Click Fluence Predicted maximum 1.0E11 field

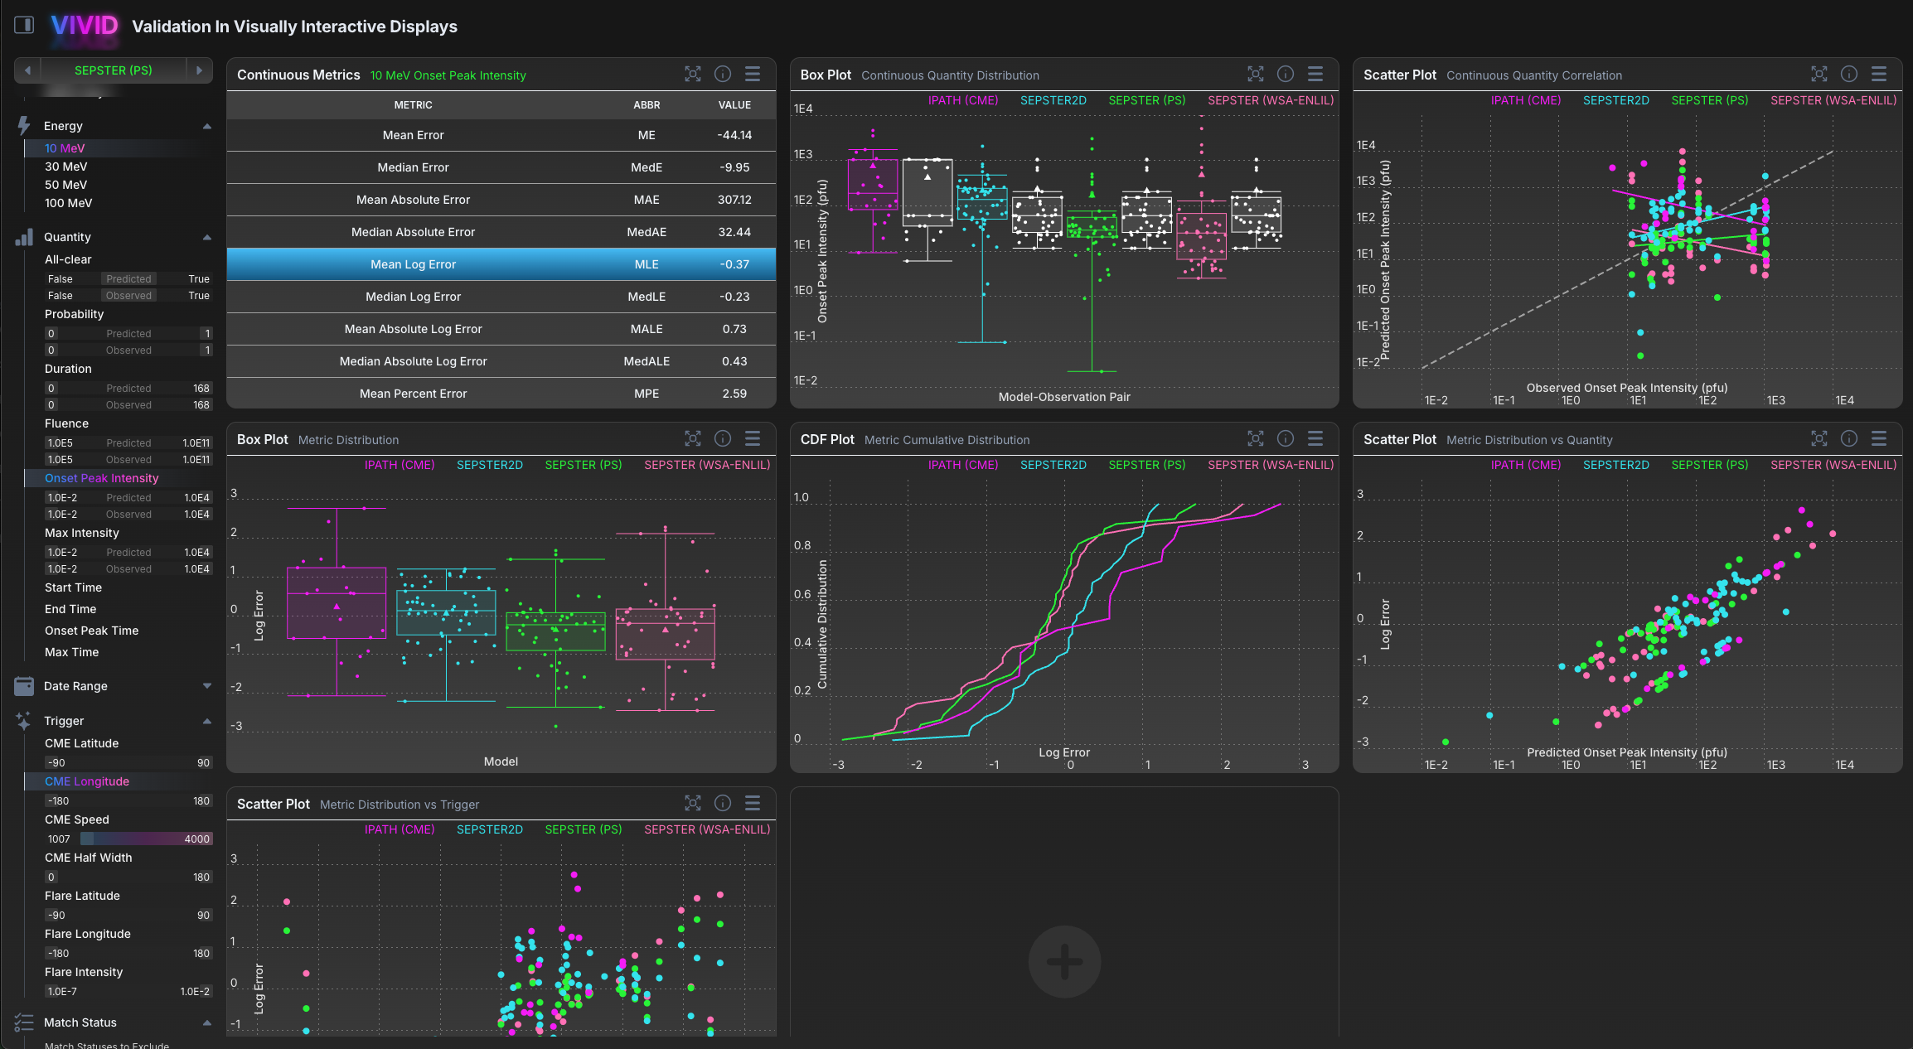196,443
